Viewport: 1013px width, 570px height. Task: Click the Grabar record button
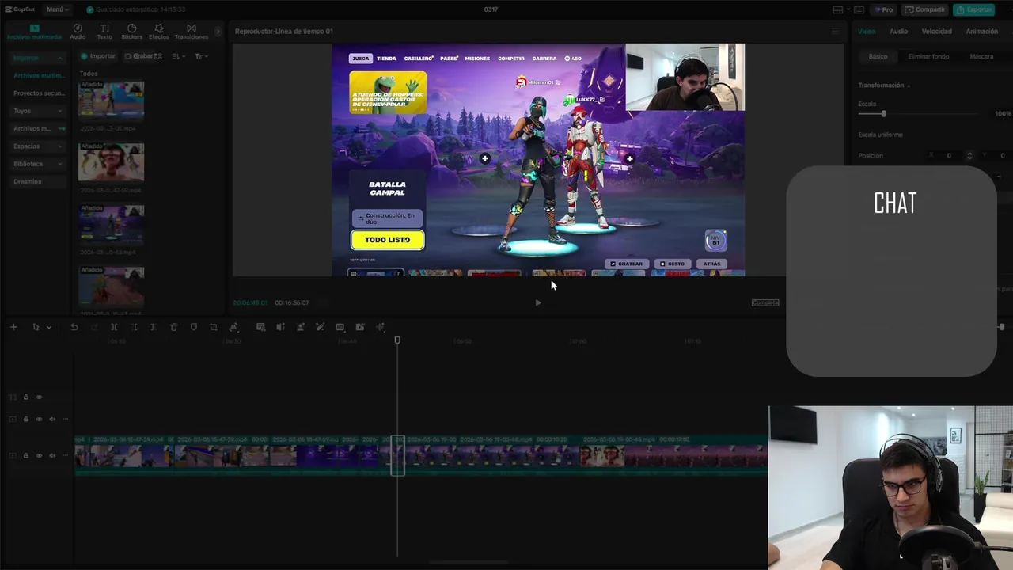[x=138, y=56]
